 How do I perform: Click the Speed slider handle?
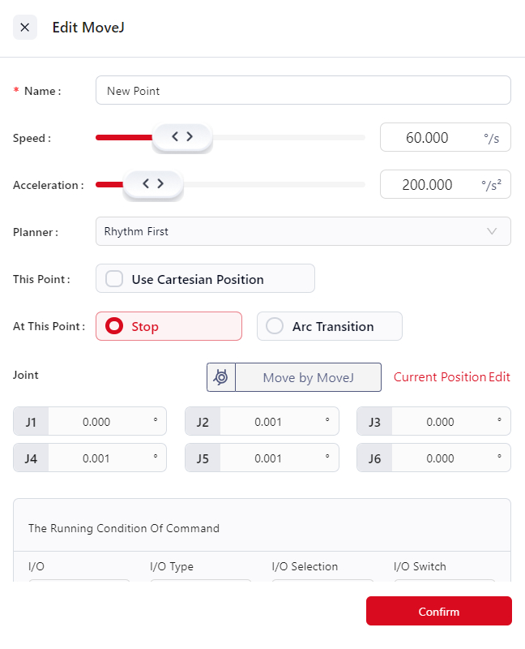click(x=182, y=137)
